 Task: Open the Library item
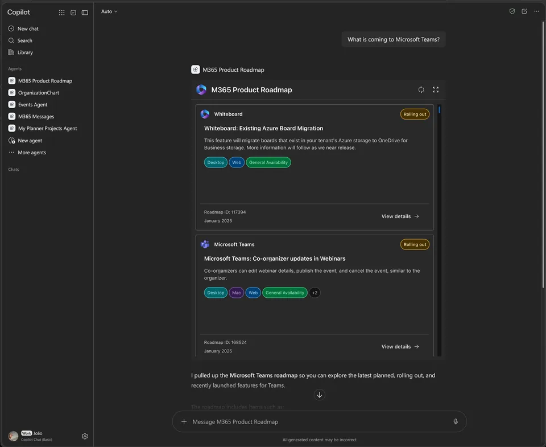pyautogui.click(x=20, y=52)
